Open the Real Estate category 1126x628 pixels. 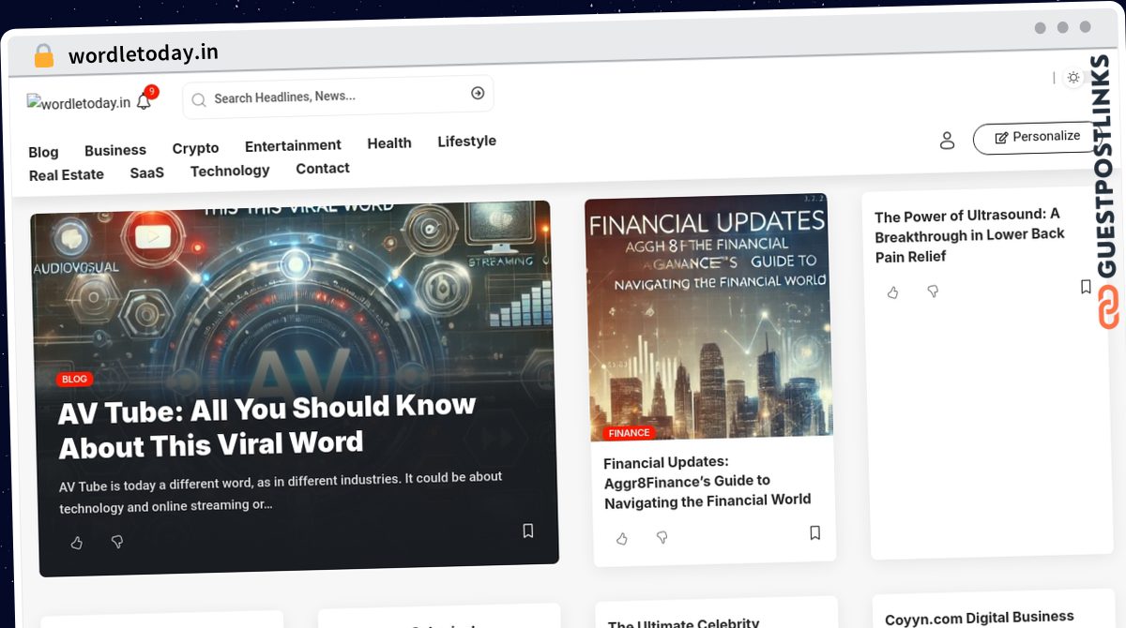[x=67, y=175]
